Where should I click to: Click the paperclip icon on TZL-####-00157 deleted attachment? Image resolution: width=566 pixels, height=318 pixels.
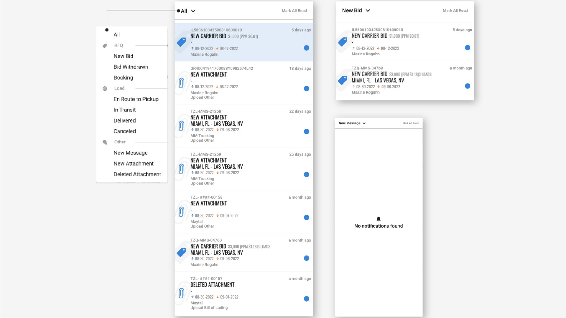click(182, 293)
